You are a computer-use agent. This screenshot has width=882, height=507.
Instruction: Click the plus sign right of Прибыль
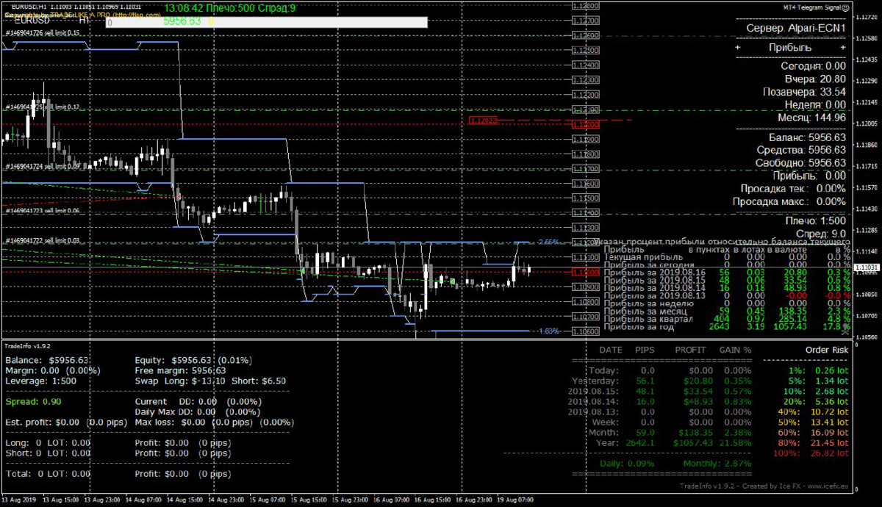point(842,47)
